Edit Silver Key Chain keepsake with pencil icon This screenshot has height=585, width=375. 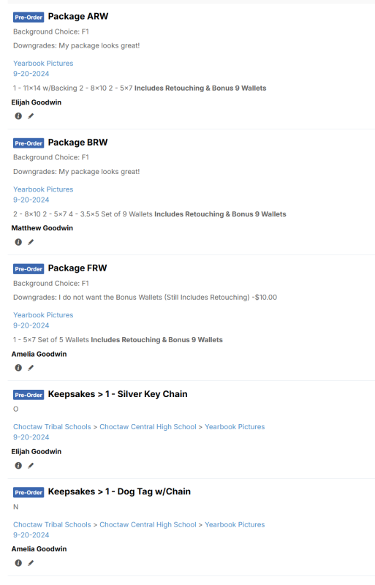pos(31,466)
